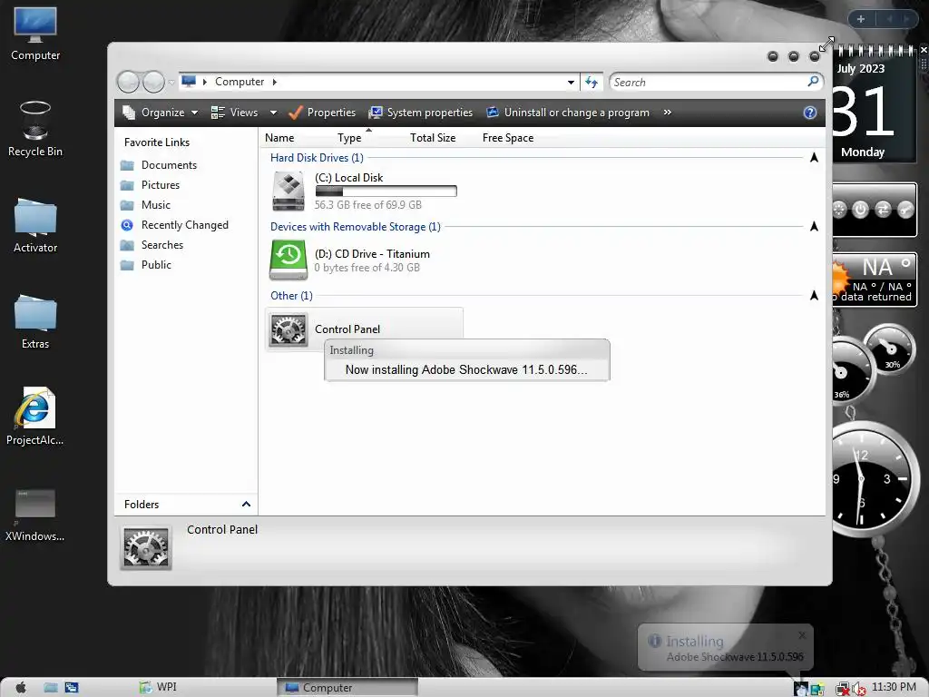
Task: Click the switch arrows button on control gadget
Action: 884,210
